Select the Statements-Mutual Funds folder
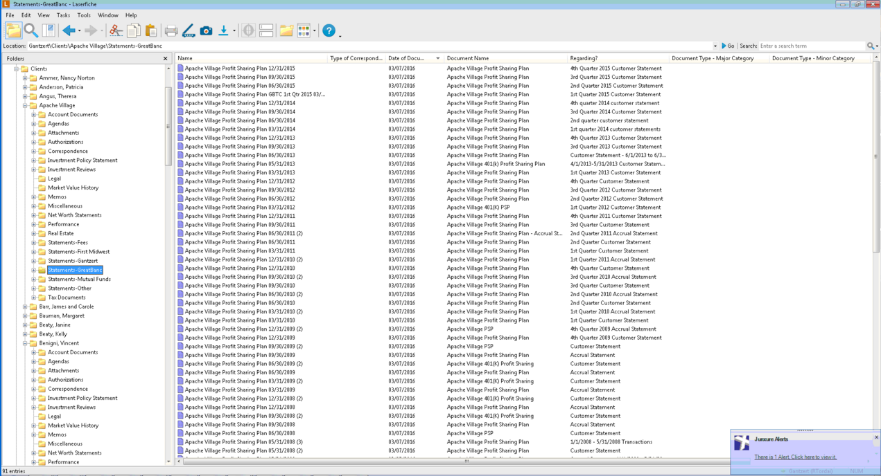881x476 pixels. pos(79,280)
